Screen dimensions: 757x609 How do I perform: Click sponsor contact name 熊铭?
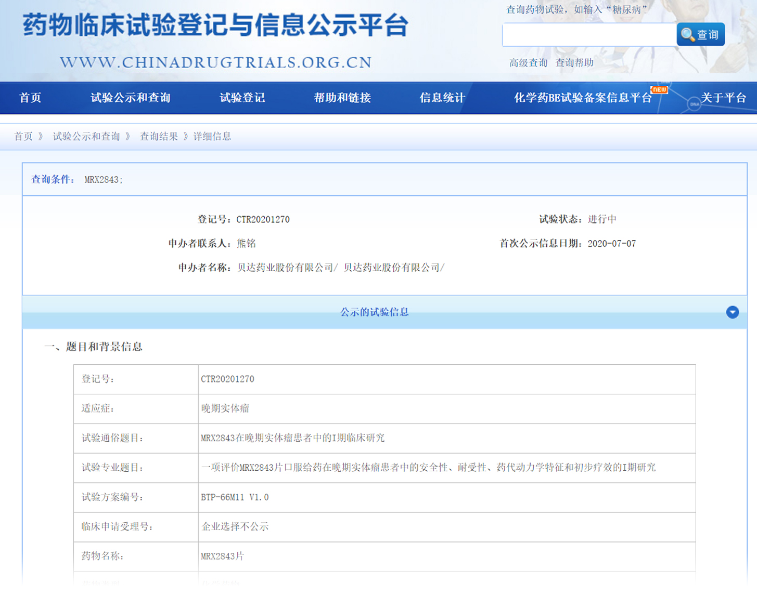(x=246, y=243)
